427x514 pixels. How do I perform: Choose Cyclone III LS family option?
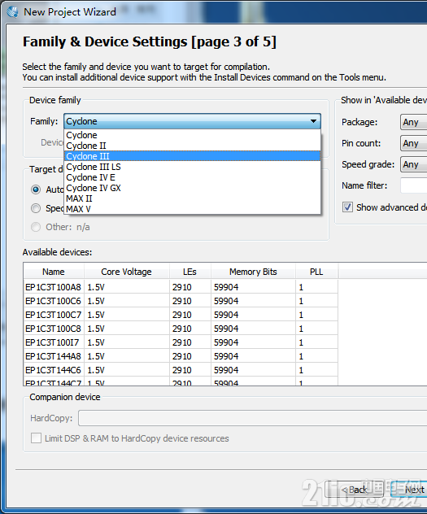click(x=192, y=167)
